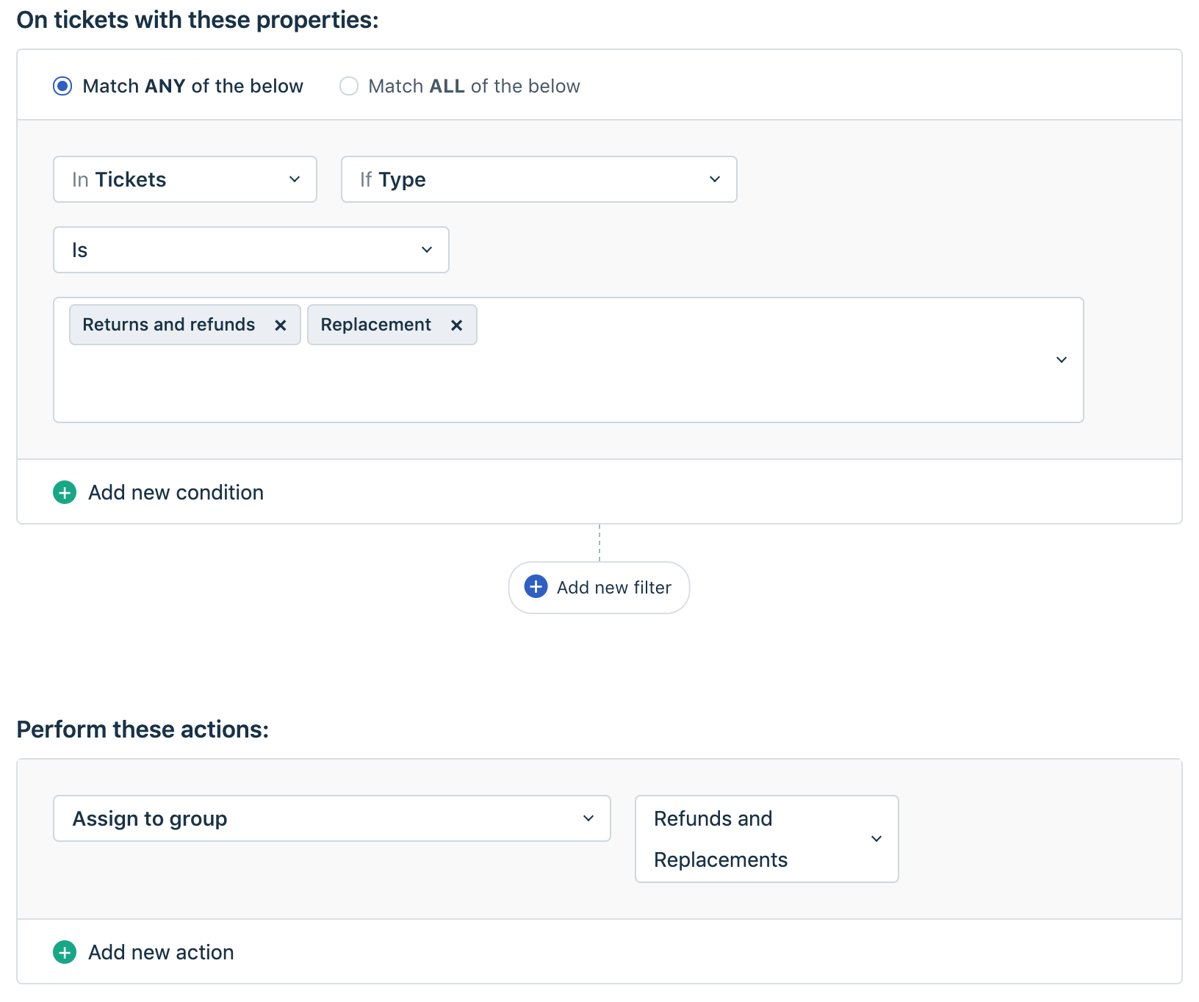Remove the Returns and refunds tag
This screenshot has width=1199, height=1002.
point(280,325)
